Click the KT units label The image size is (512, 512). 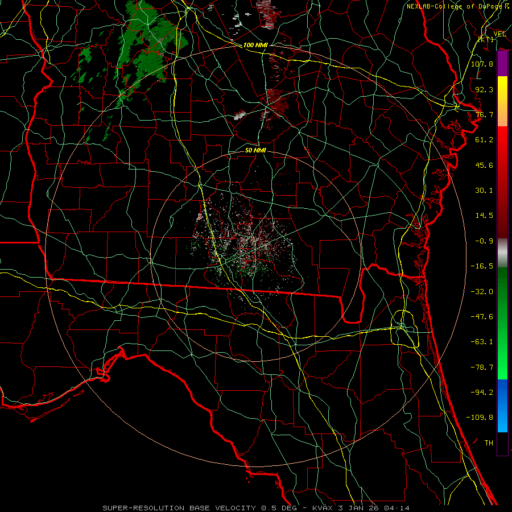pyautogui.click(x=486, y=39)
